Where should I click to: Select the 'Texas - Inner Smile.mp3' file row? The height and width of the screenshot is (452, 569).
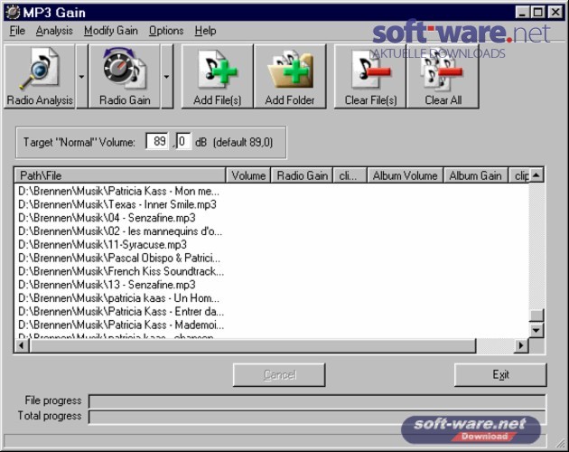coord(117,204)
